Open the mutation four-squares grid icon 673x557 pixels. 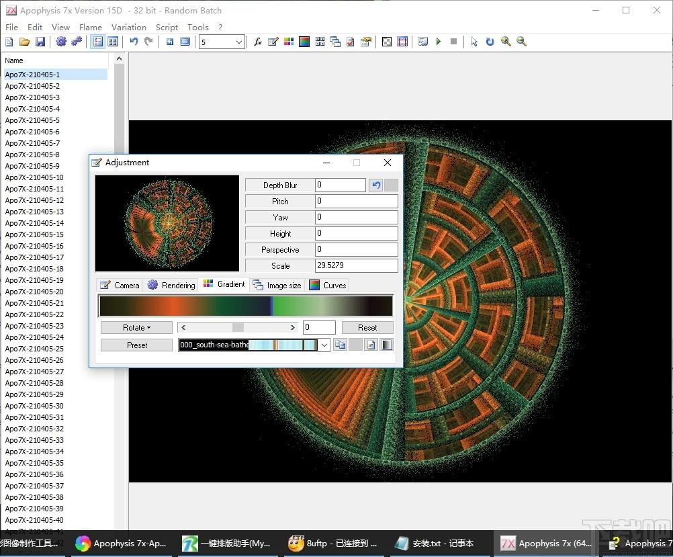320,42
